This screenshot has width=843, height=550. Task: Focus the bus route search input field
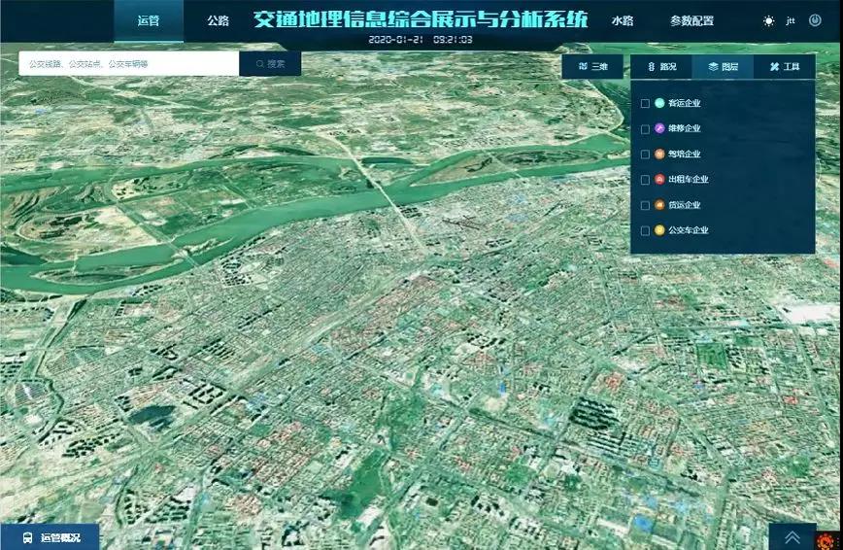coord(129,64)
